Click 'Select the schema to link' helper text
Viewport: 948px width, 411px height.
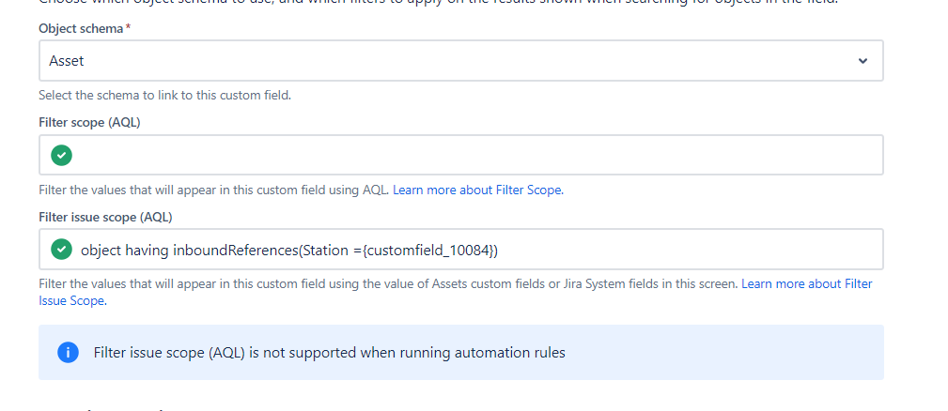tap(165, 96)
